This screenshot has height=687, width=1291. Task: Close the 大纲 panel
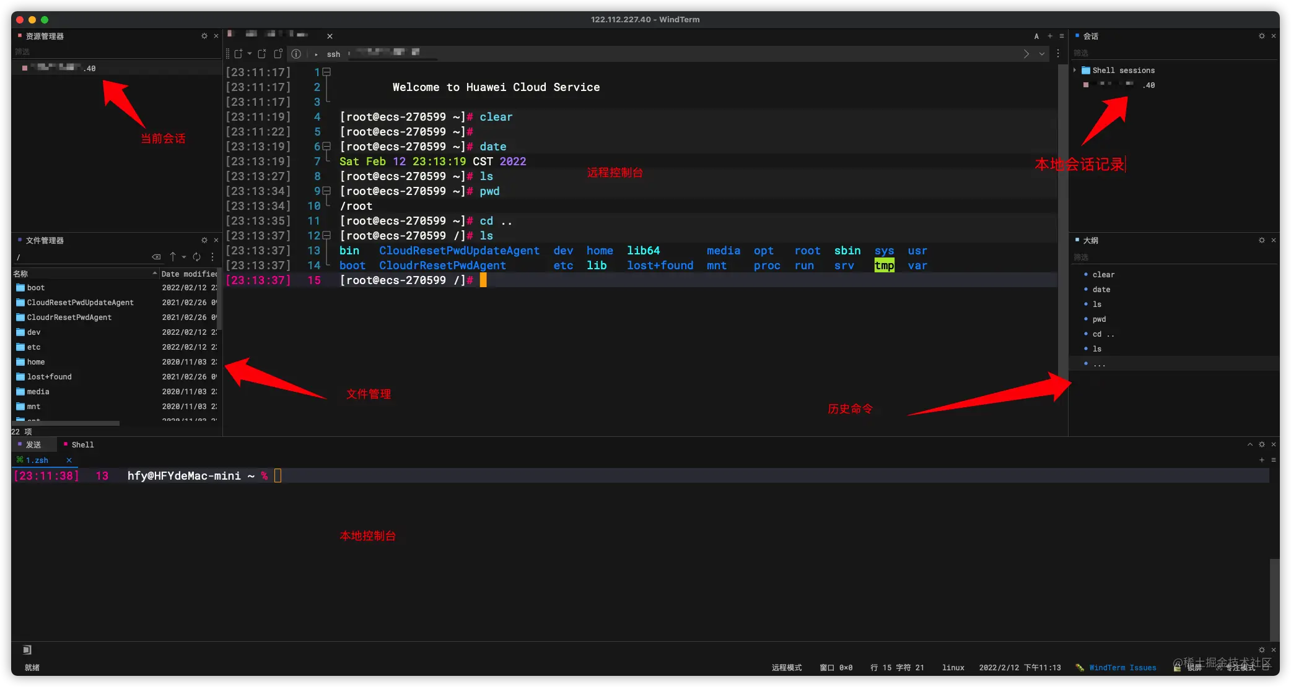point(1274,240)
